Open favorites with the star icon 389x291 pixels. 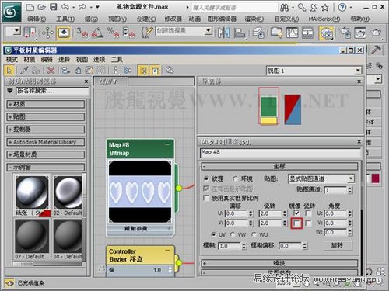point(325,8)
